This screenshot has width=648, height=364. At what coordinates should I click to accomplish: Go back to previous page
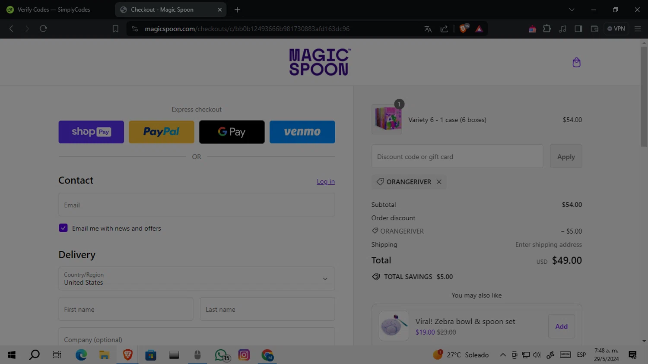(11, 28)
